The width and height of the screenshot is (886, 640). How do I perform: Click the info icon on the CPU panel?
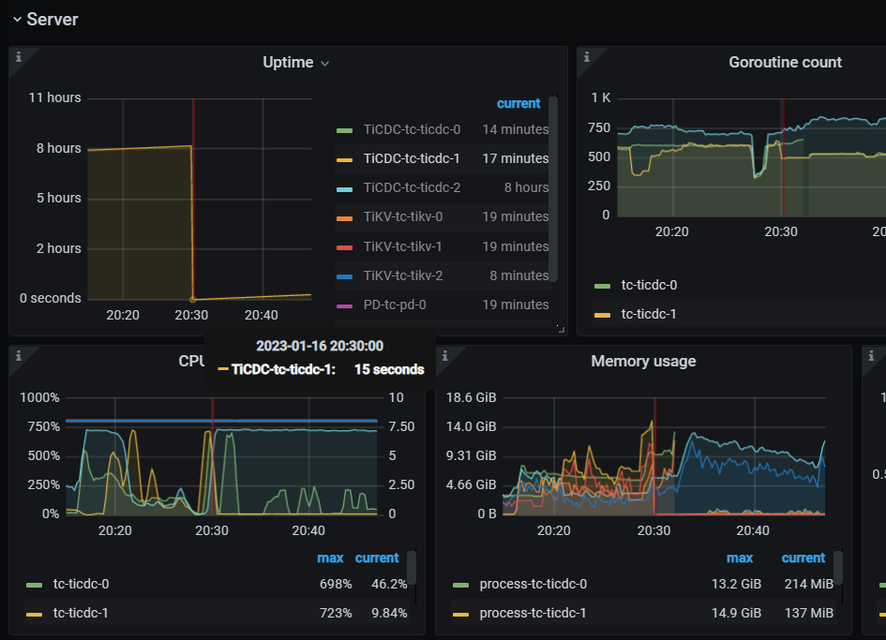point(18,357)
